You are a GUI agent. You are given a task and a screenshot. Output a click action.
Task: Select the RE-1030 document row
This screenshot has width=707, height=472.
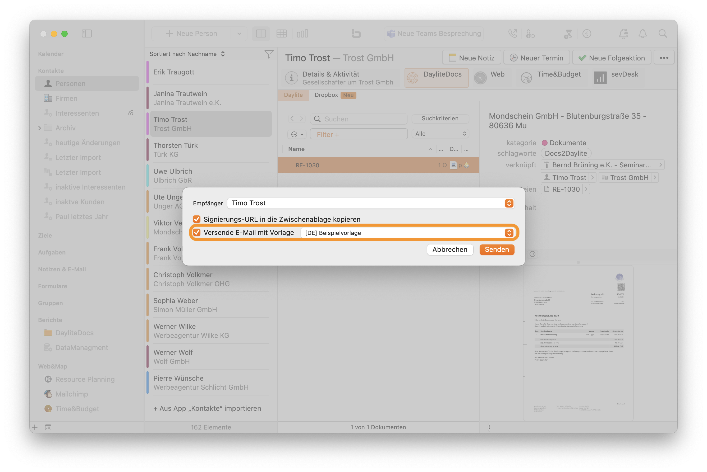pos(378,165)
